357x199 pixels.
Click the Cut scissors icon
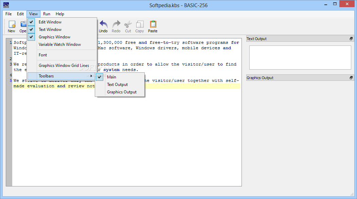(128, 24)
